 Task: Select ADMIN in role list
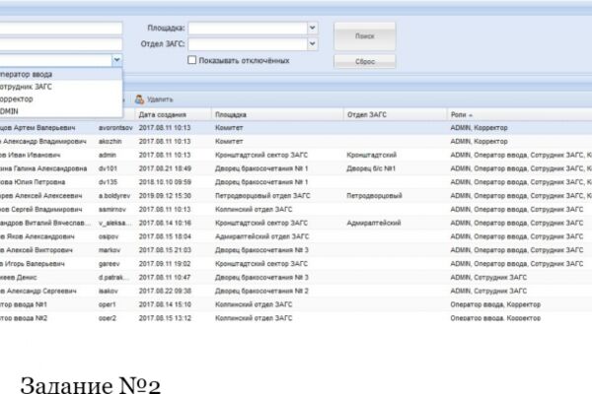61,111
